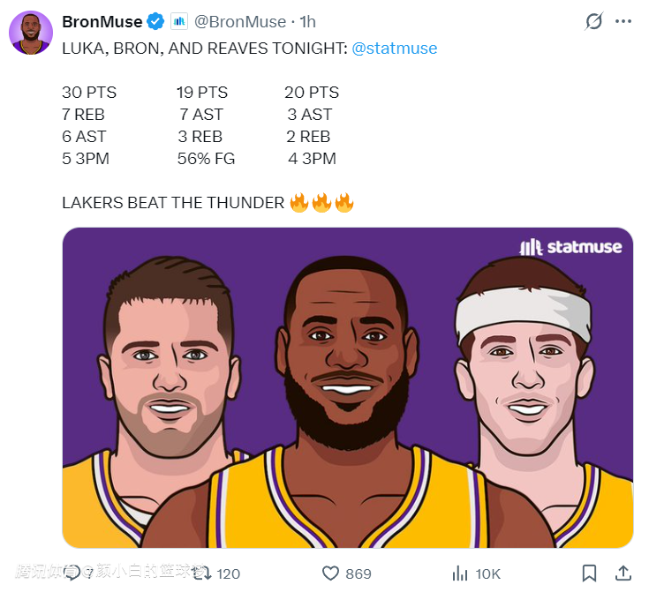The height and width of the screenshot is (592, 649).
Task: Click the "56% FG" stat text
Action: tap(207, 159)
